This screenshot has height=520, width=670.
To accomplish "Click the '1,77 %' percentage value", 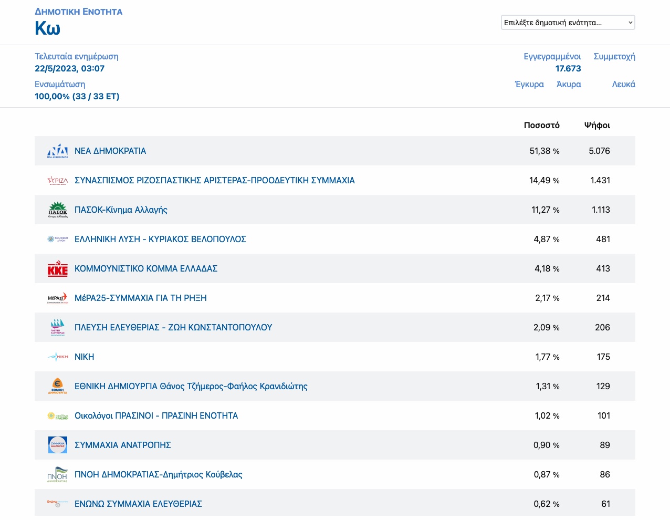I will click(x=548, y=357).
